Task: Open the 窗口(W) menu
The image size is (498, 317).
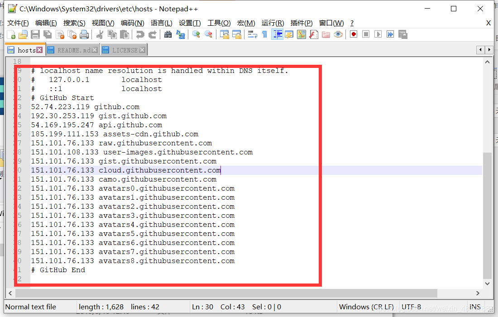Action: click(x=331, y=23)
